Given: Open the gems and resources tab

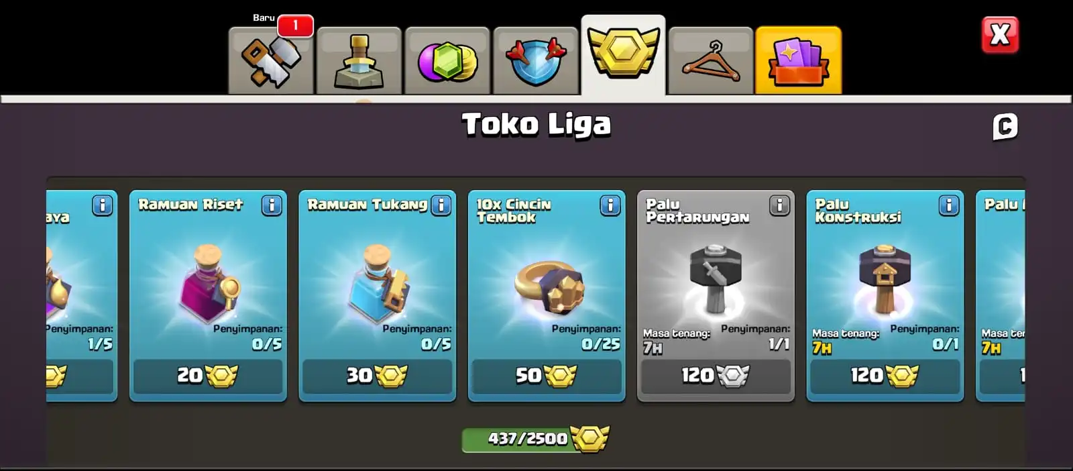Looking at the screenshot, I should pyautogui.click(x=447, y=60).
